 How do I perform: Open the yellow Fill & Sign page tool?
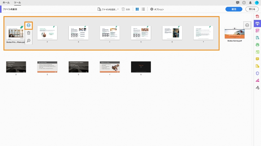(x=257, y=66)
